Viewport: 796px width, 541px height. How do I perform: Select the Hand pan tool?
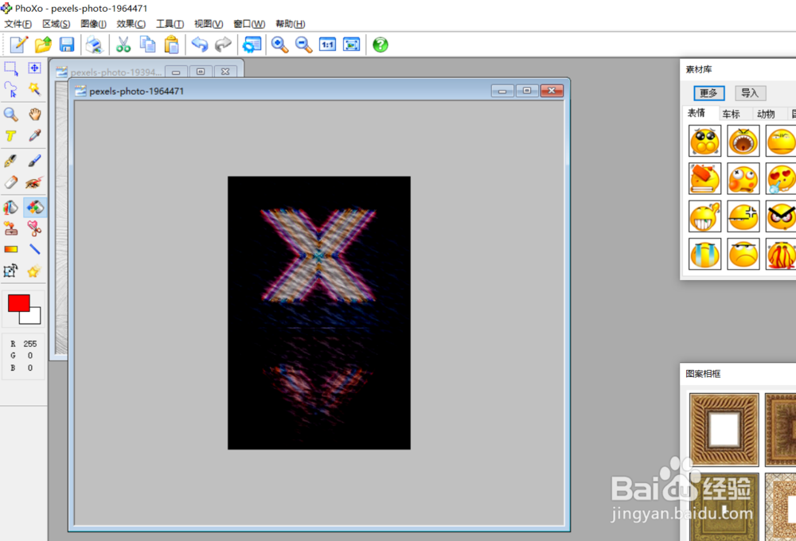34,115
